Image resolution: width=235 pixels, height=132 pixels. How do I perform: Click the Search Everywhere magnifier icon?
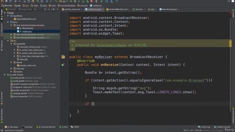pos(229,1)
